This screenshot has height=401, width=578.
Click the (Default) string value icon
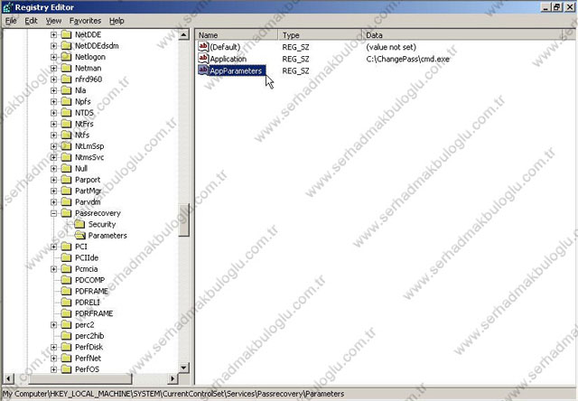[x=203, y=46]
